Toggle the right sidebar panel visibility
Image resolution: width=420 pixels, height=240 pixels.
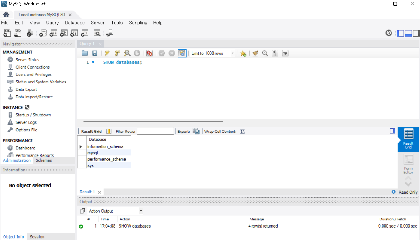click(x=416, y=33)
